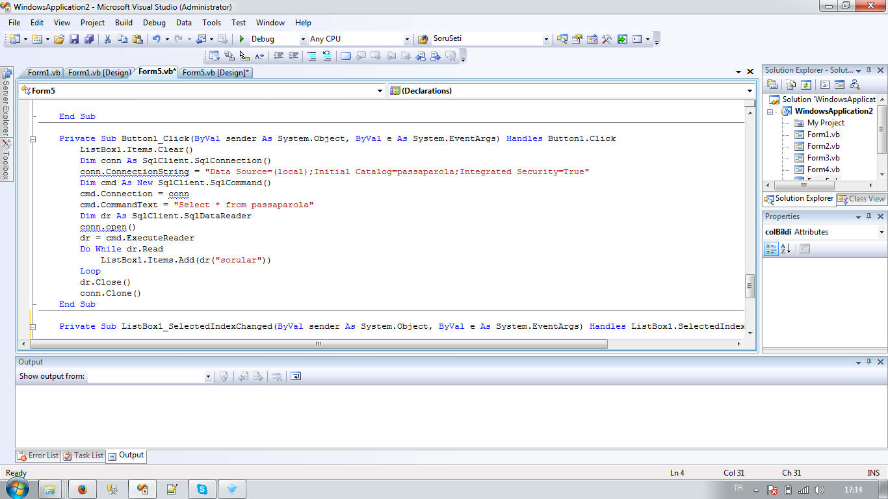888x499 pixels.
Task: Click Display Object Member List icon
Action: (215, 56)
